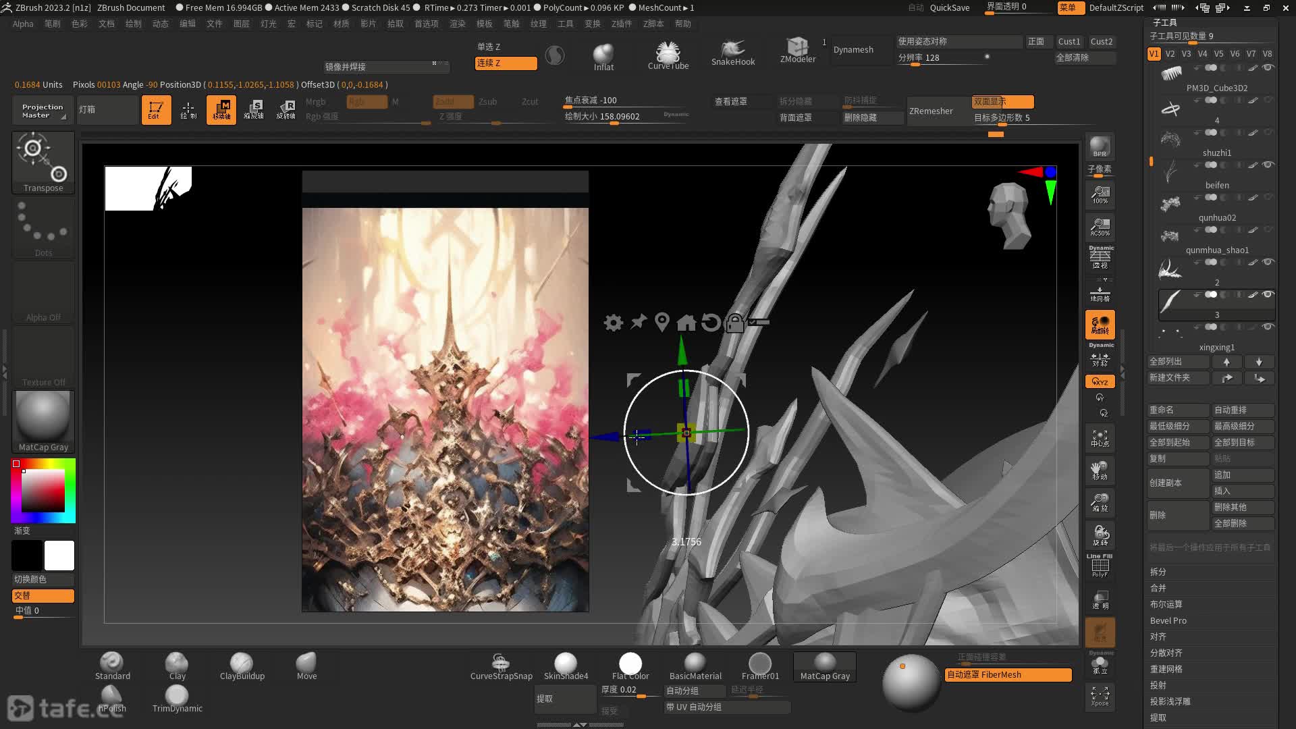Pick the ClayBuildup brush
The height and width of the screenshot is (729, 1296).
(242, 666)
